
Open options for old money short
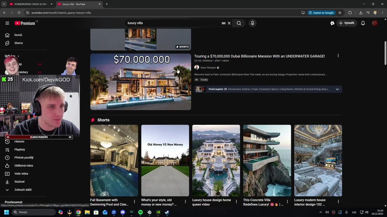(185, 202)
